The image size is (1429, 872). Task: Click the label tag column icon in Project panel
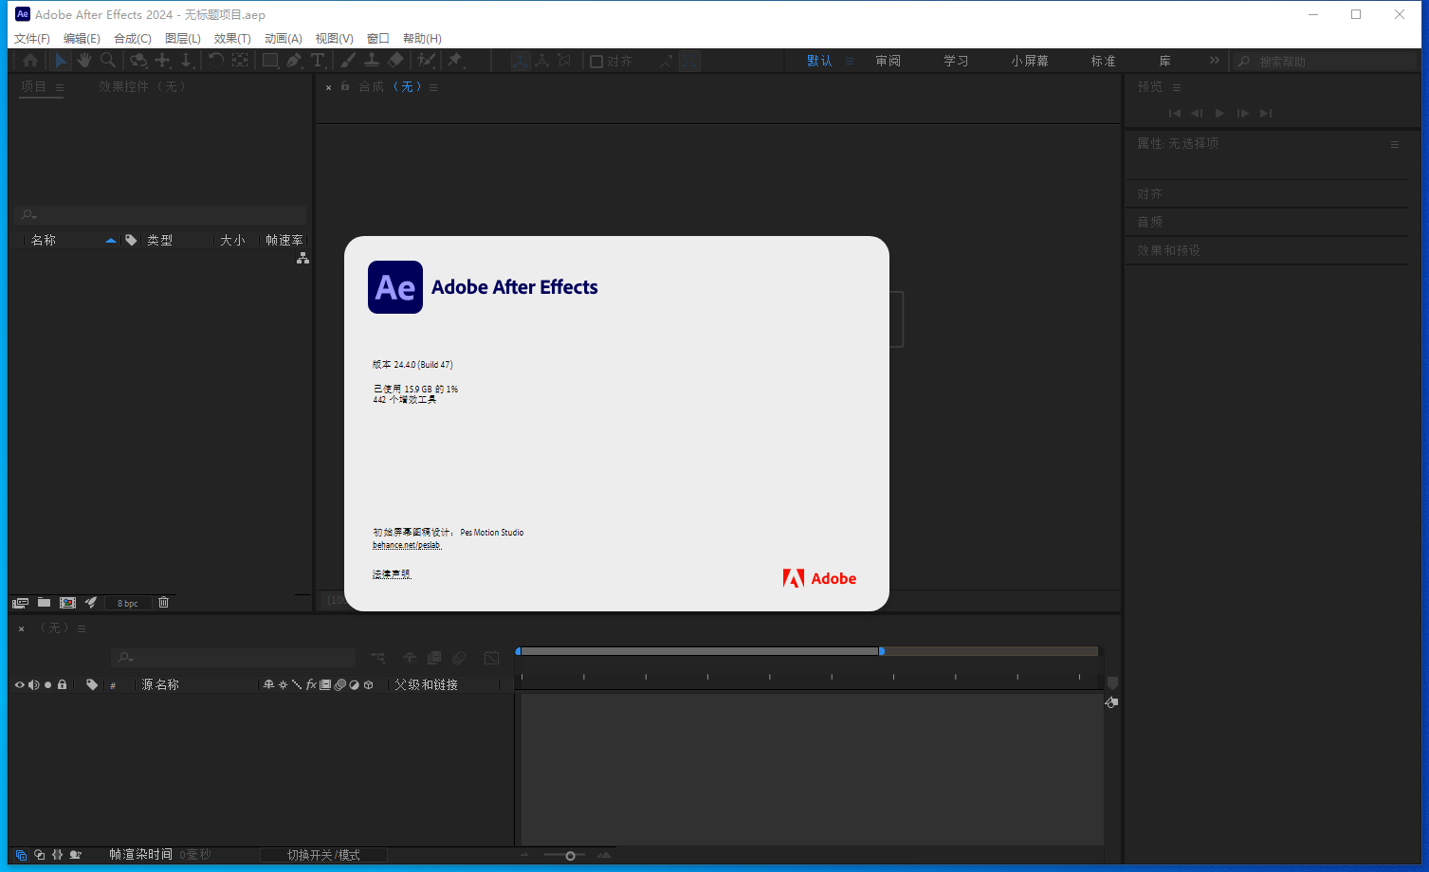(x=131, y=241)
